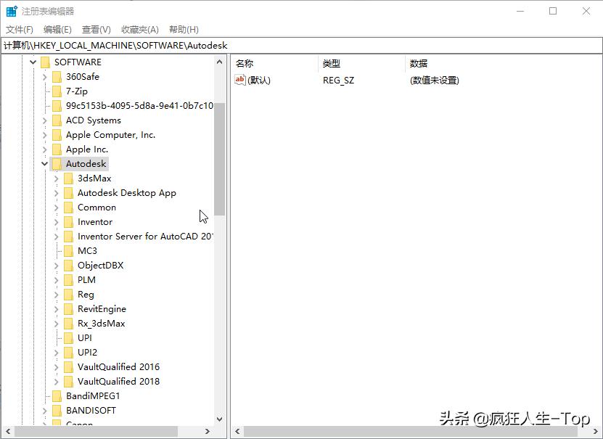
Task: Collapse the Autodesk tree node
Action: [x=45, y=163]
